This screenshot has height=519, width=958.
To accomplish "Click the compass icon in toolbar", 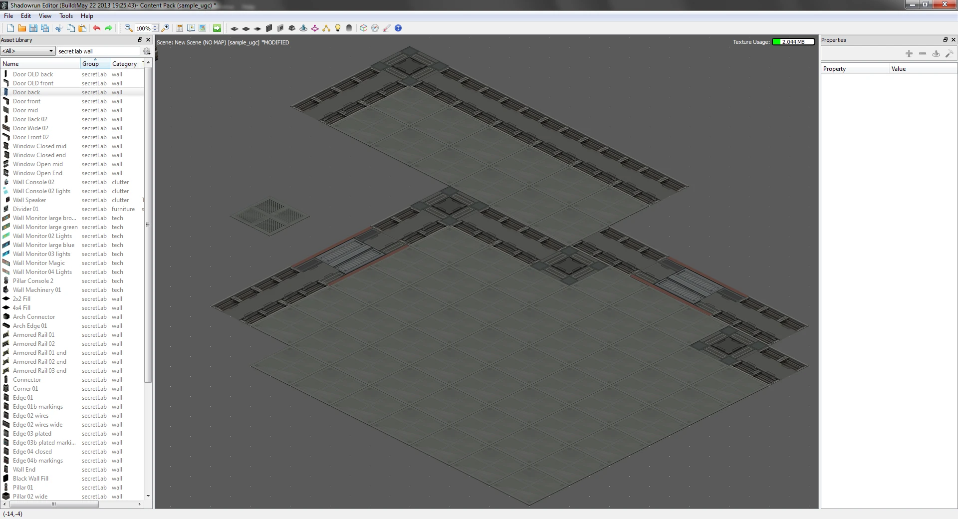I will [x=375, y=28].
